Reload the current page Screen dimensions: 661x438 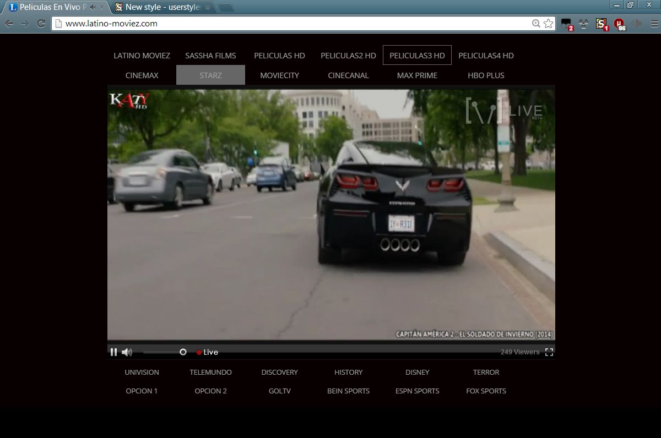click(41, 23)
